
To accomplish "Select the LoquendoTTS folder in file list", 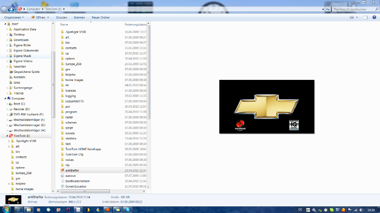I will point(74,101).
